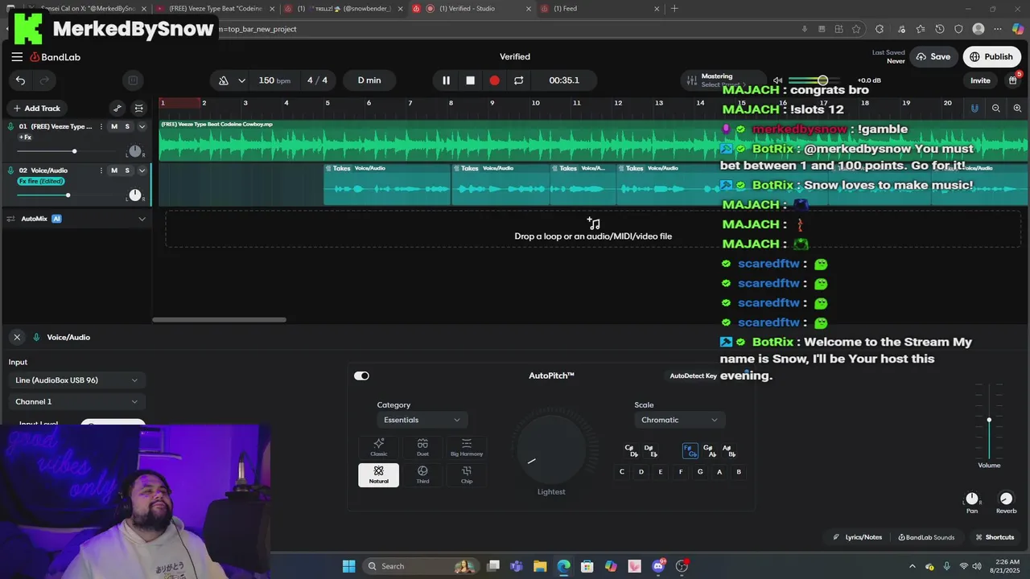The image size is (1030, 579).
Task: Open the Chromatic scale dropdown
Action: tap(679, 420)
